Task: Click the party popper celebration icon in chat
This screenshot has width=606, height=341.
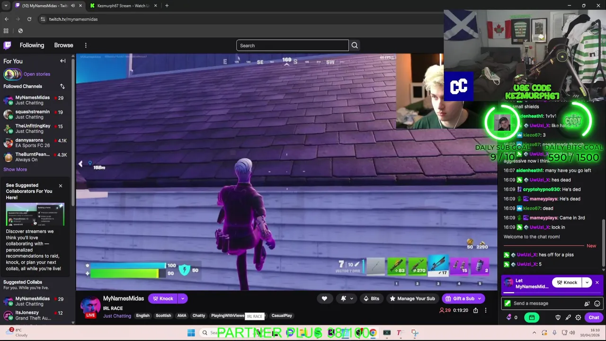Action: (587, 304)
